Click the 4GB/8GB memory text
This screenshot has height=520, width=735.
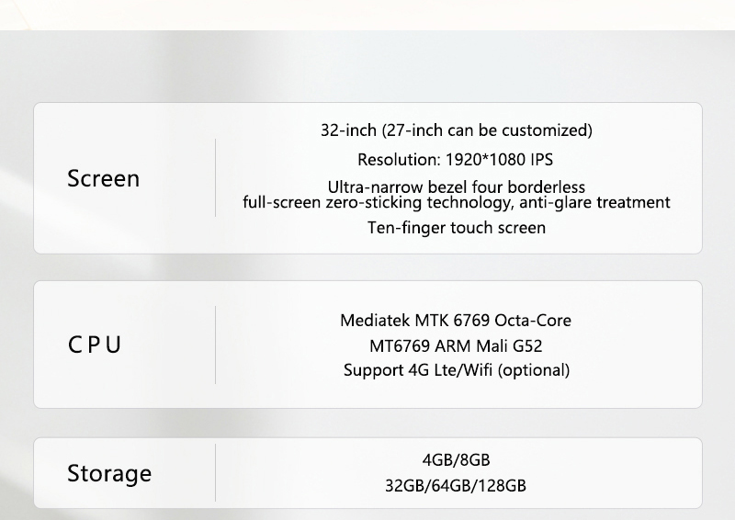pyautogui.click(x=456, y=460)
